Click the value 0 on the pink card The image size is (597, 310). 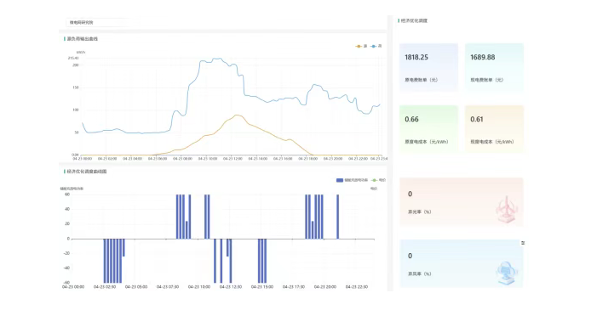(410, 194)
